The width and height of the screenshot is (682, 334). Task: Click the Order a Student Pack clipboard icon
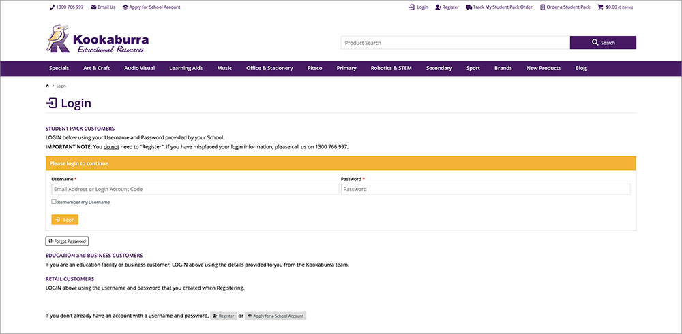pyautogui.click(x=543, y=7)
